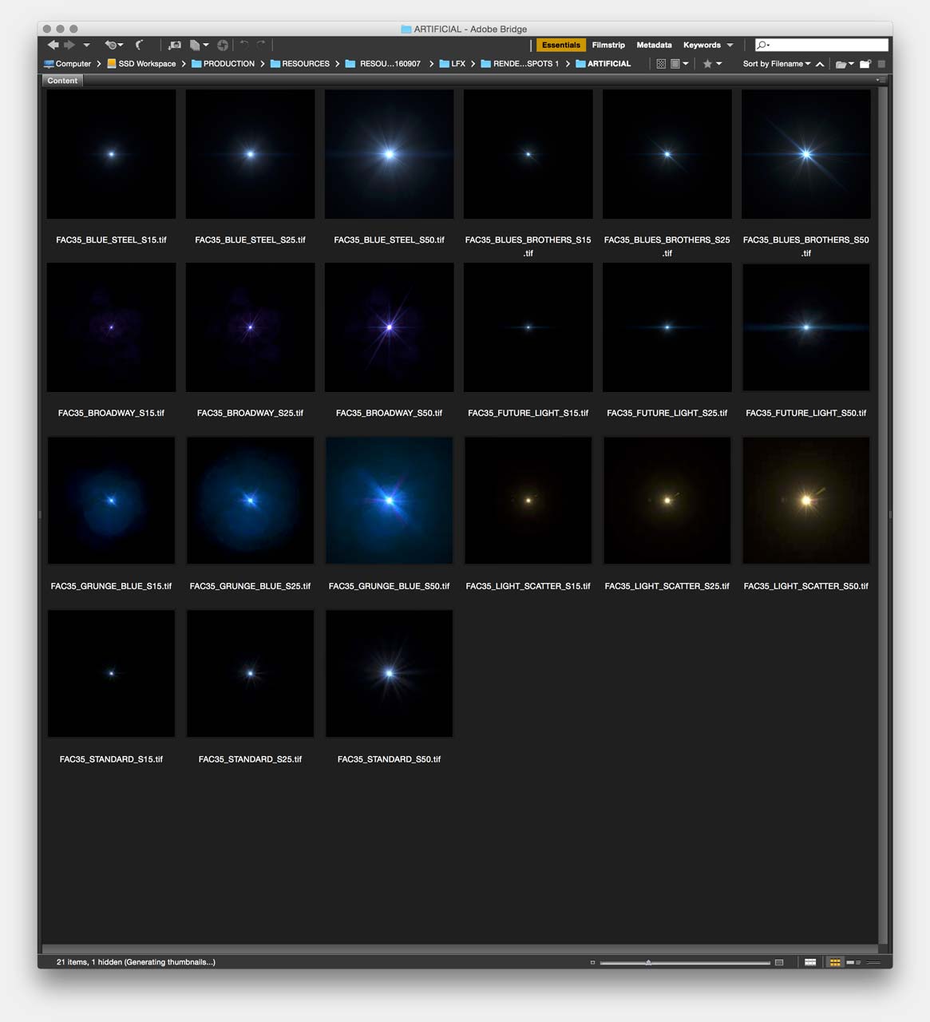Navigate to SSD Workspace in path bar

tap(141, 64)
